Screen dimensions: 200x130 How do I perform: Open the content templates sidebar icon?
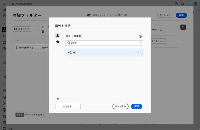tap(5, 63)
